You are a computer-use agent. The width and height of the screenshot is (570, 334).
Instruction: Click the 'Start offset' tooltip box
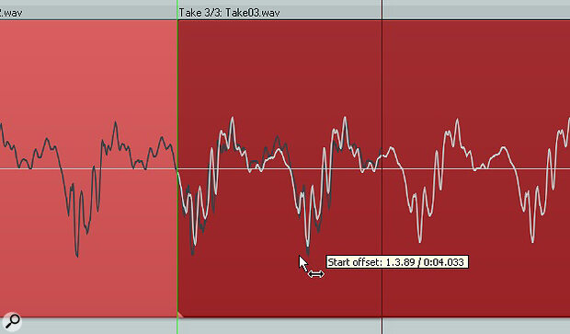397,262
